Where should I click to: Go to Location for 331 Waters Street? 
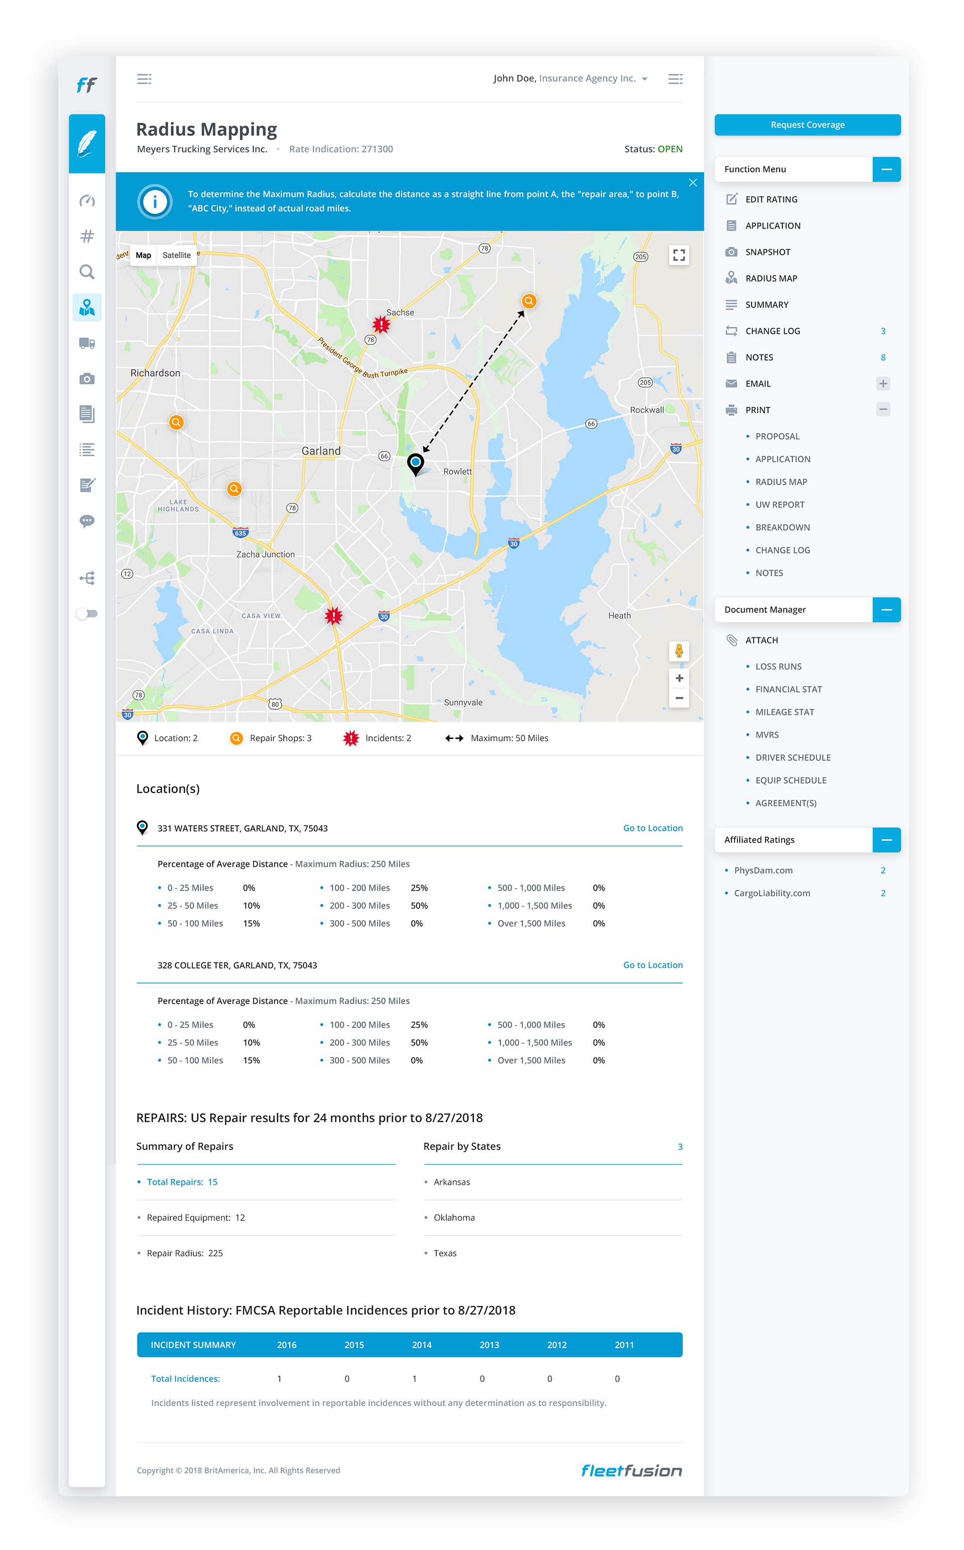(x=653, y=828)
